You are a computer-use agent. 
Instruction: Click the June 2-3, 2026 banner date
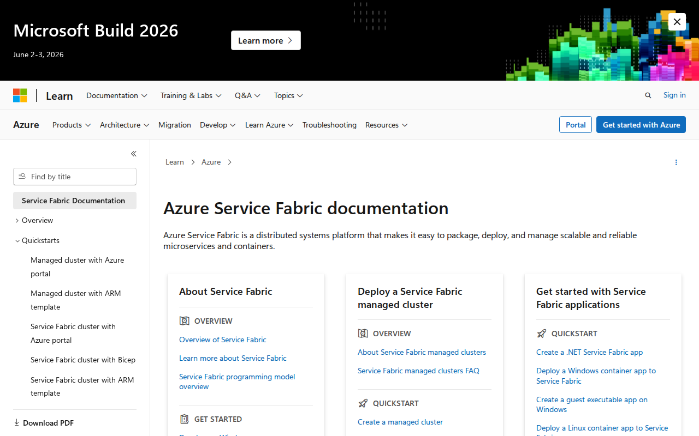tap(38, 55)
